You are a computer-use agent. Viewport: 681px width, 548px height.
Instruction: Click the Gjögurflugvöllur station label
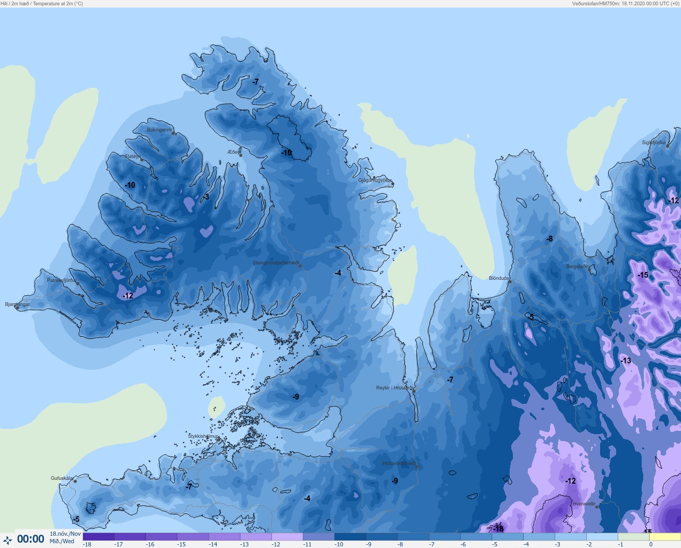(x=375, y=180)
